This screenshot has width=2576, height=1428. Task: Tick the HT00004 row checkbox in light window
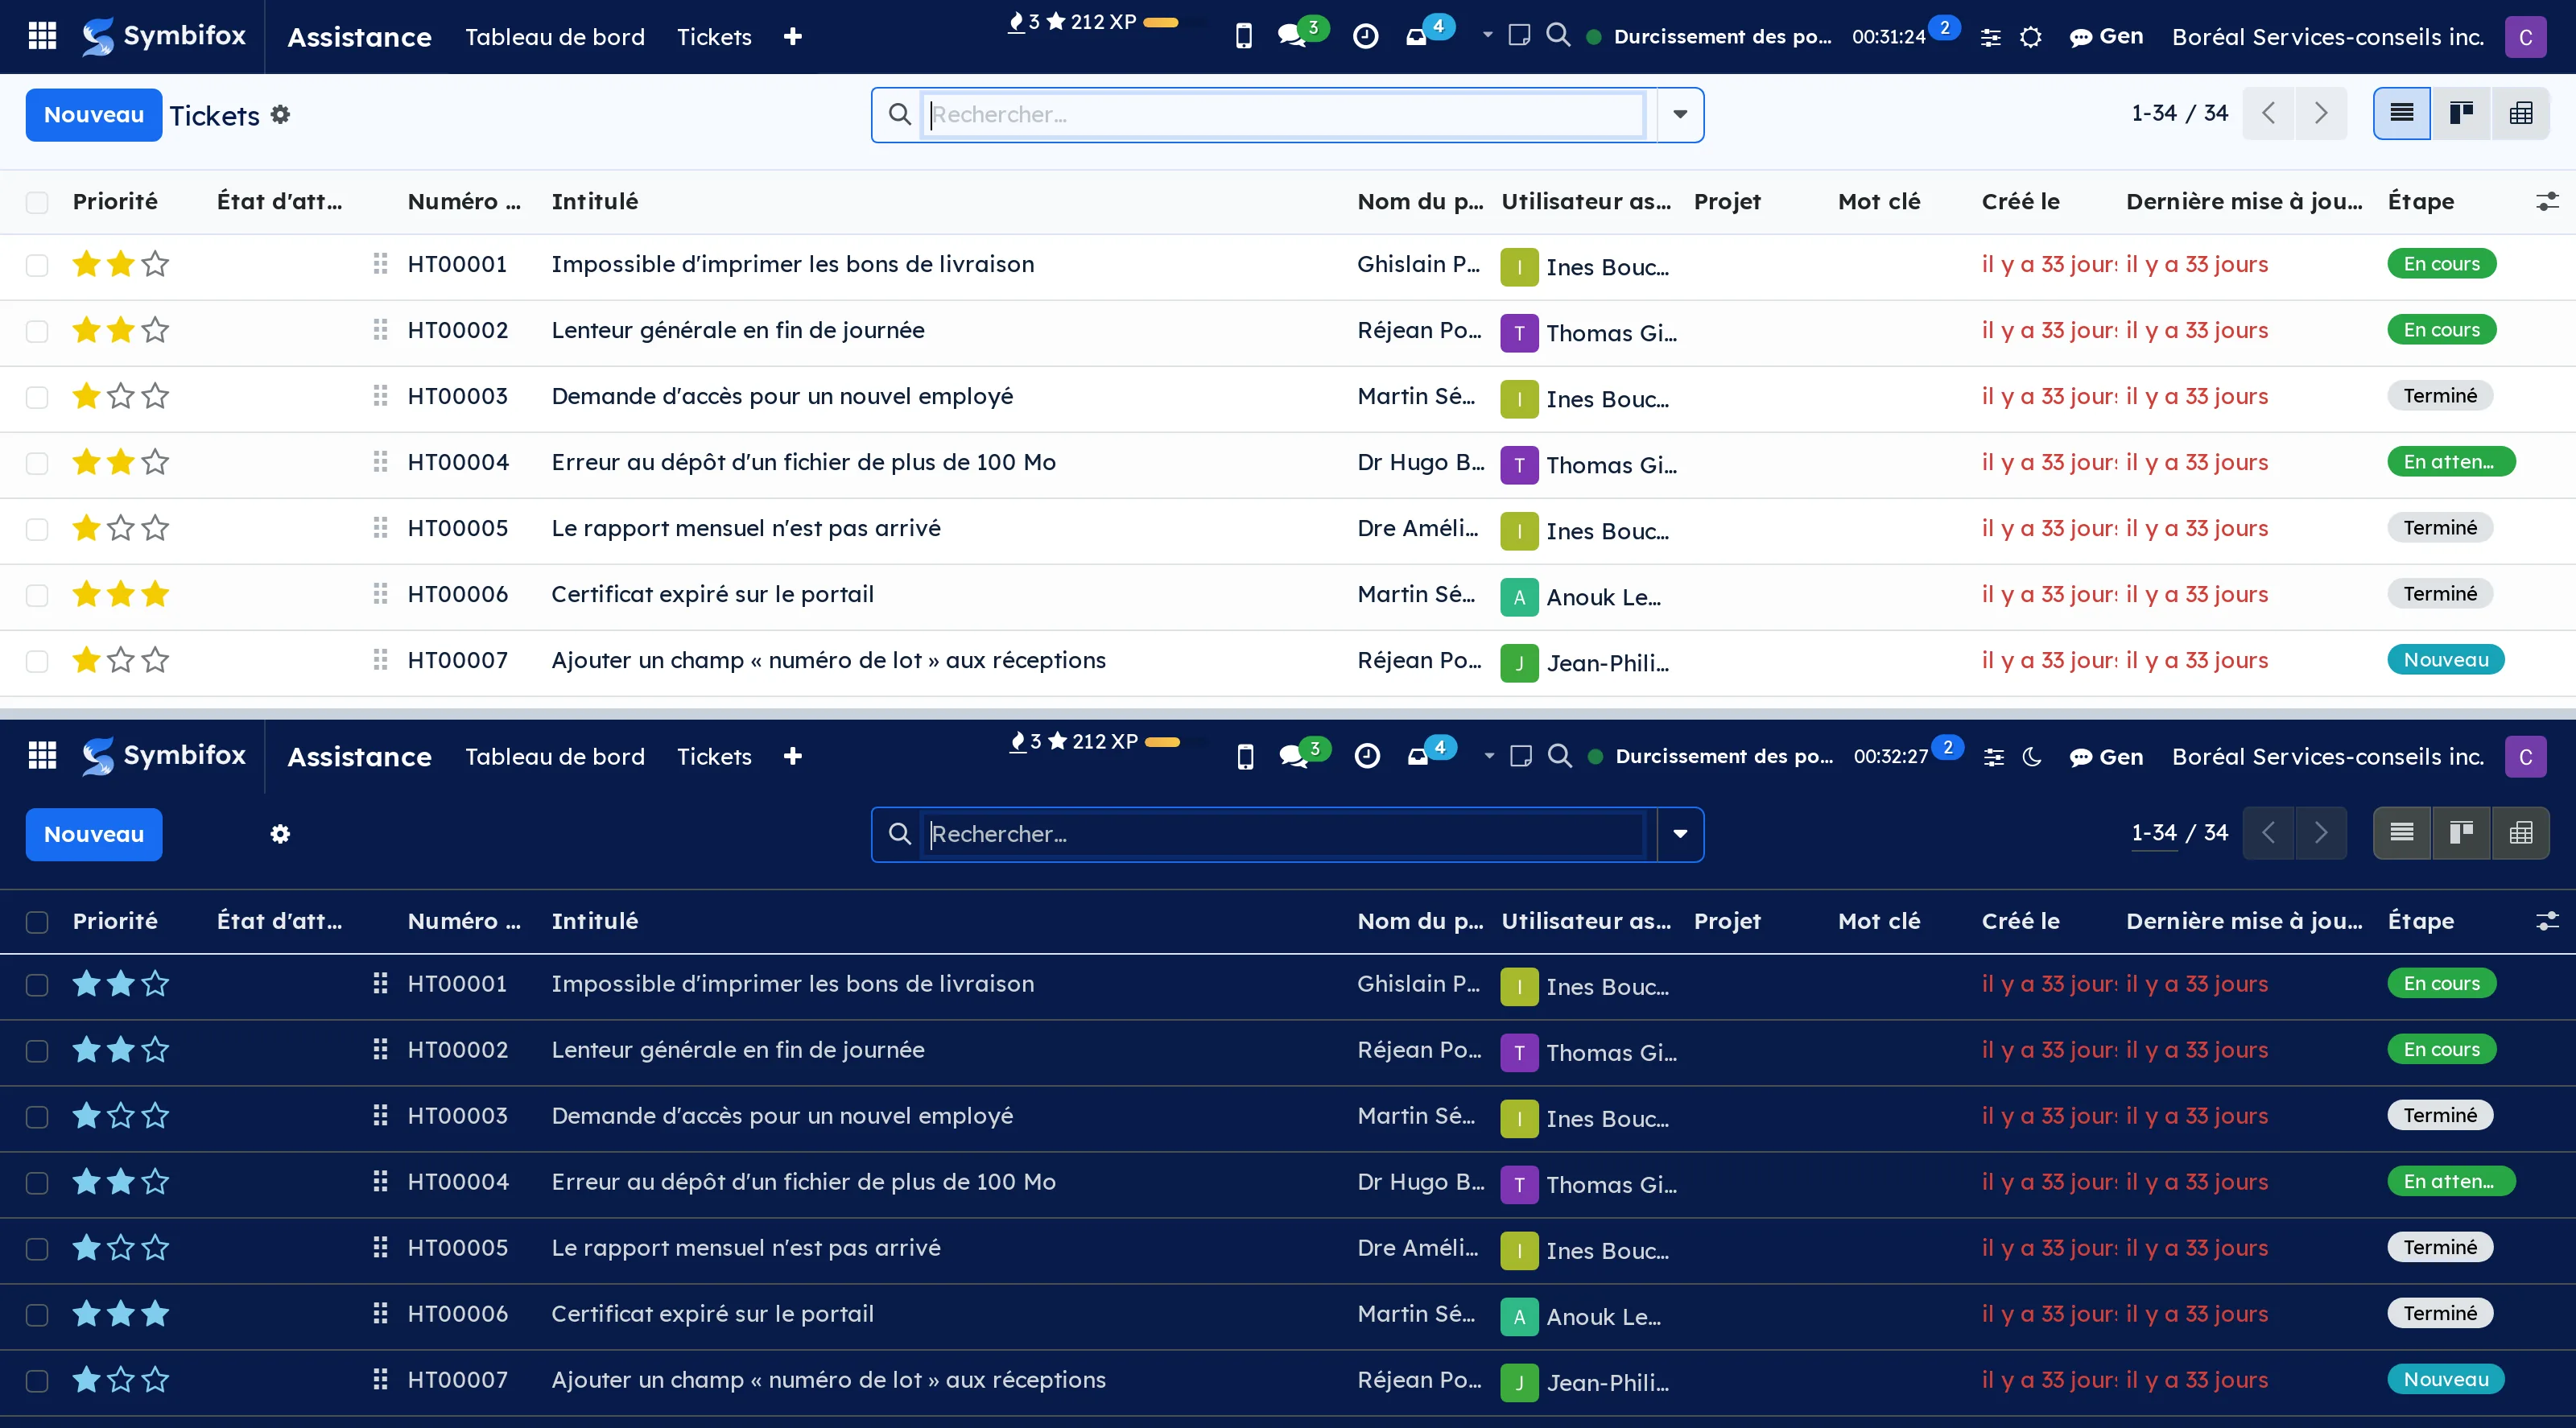pyautogui.click(x=37, y=463)
